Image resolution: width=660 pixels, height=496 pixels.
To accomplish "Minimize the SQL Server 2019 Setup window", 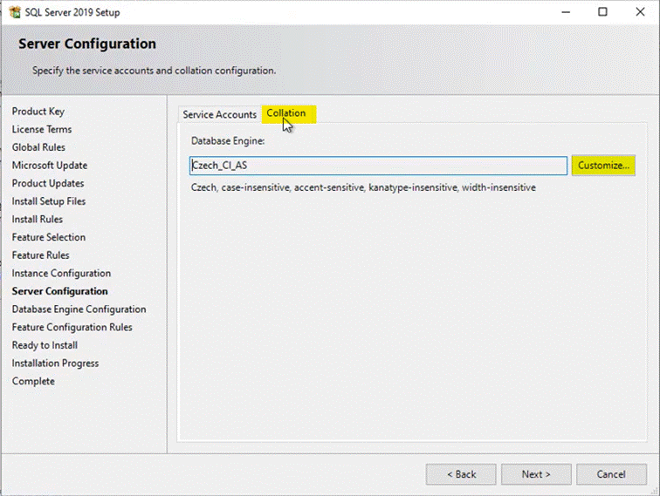I will pyautogui.click(x=566, y=12).
